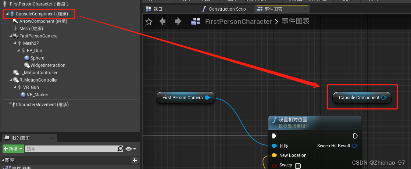
Task: Select Sphere component
Action: coord(37,58)
